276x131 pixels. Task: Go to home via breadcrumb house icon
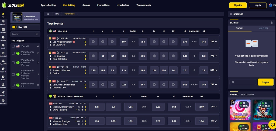pos(48,14)
